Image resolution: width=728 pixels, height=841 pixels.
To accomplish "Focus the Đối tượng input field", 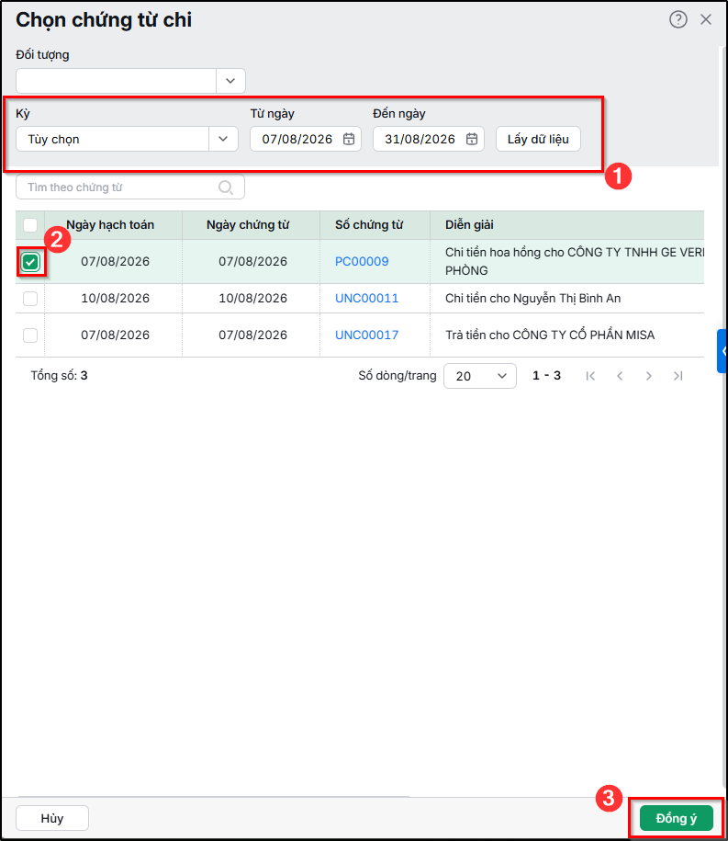I will 117,81.
